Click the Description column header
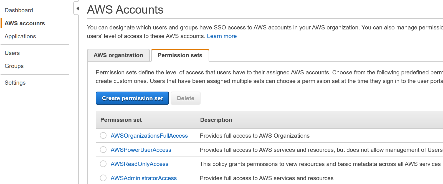 216,120
